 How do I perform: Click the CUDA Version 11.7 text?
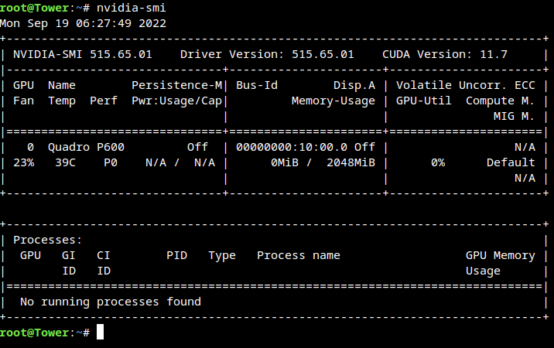pos(444,54)
